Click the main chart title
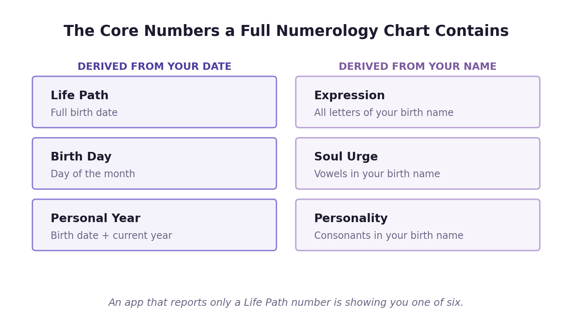The image size is (572, 325). (286, 31)
